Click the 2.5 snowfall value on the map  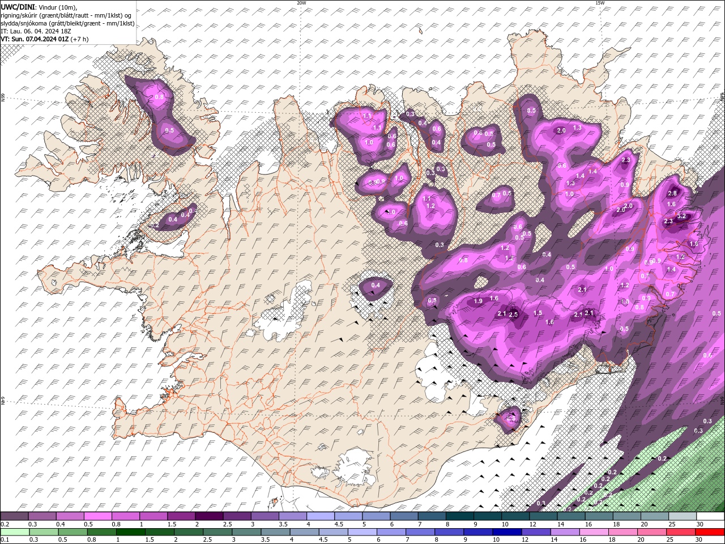[x=514, y=314]
